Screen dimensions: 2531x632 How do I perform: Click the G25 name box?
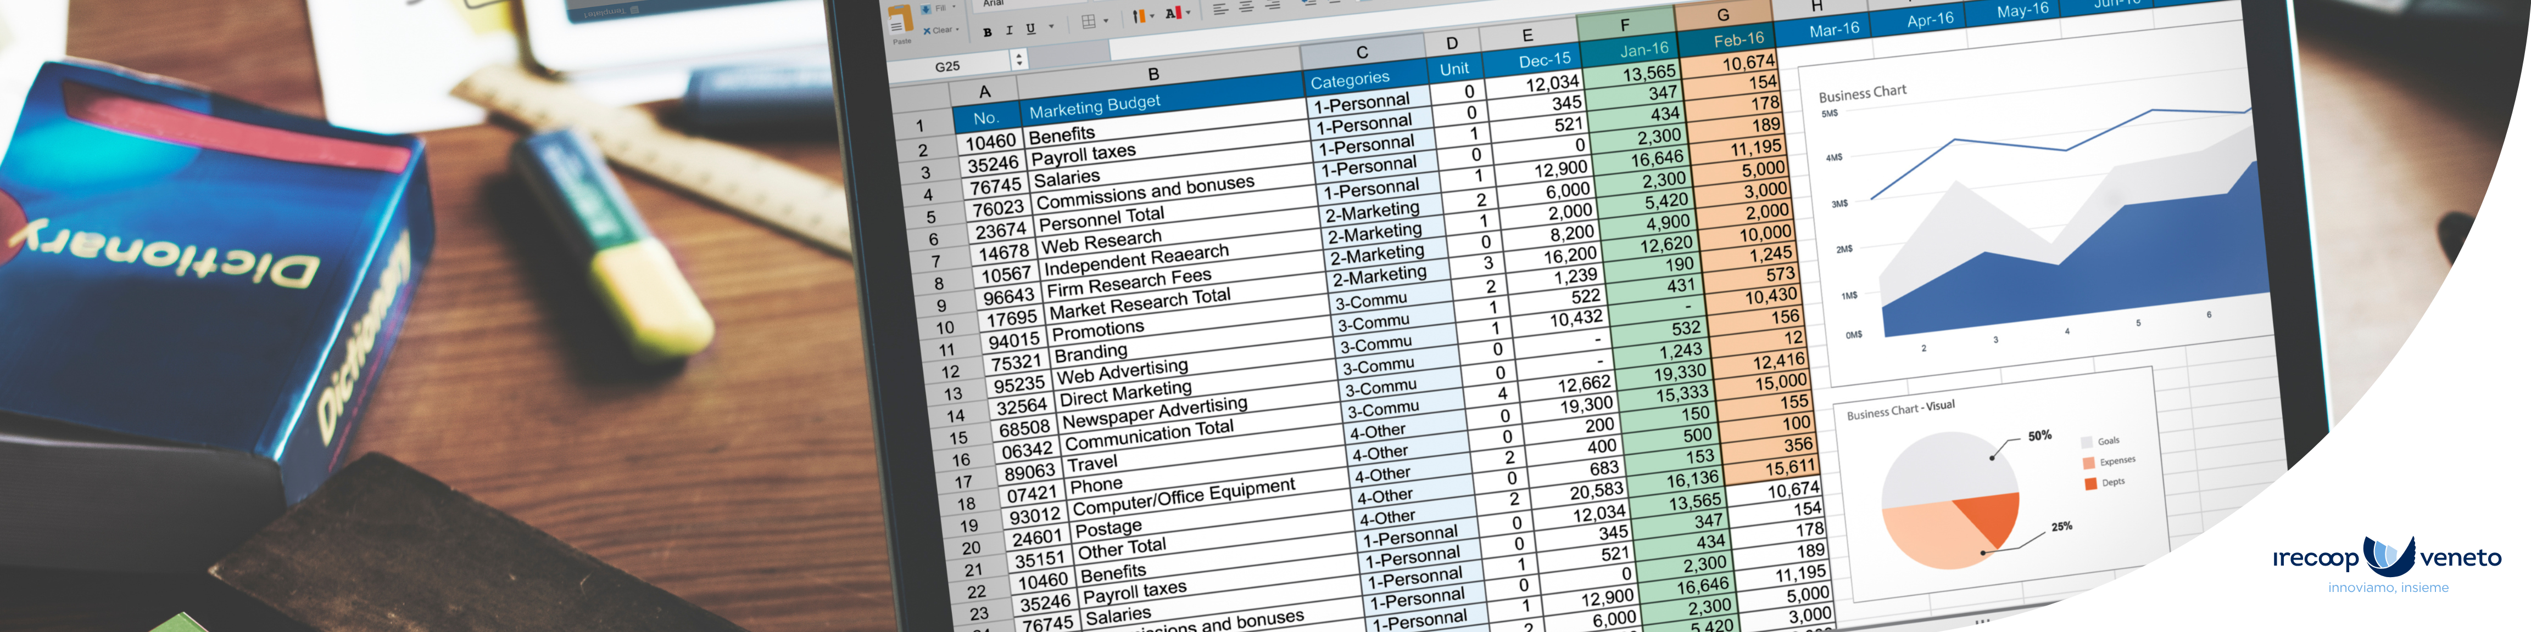948,66
